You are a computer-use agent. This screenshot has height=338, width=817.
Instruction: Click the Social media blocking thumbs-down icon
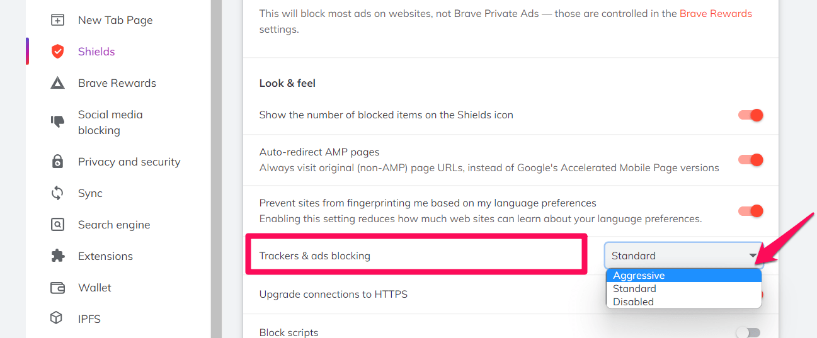[x=57, y=121]
